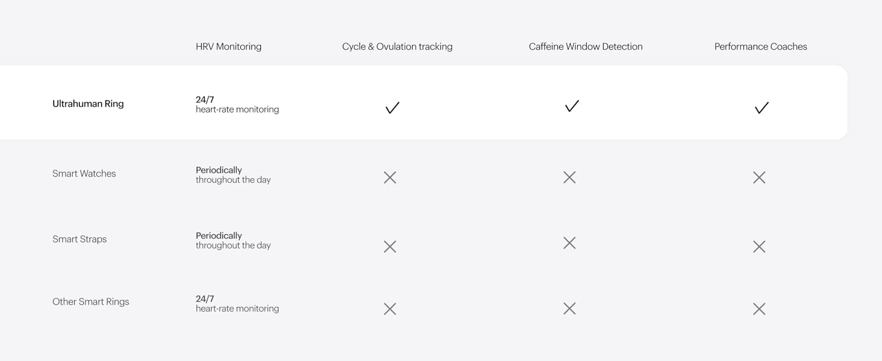Click Smart Watches' Performance Coaches X mark

tap(759, 177)
